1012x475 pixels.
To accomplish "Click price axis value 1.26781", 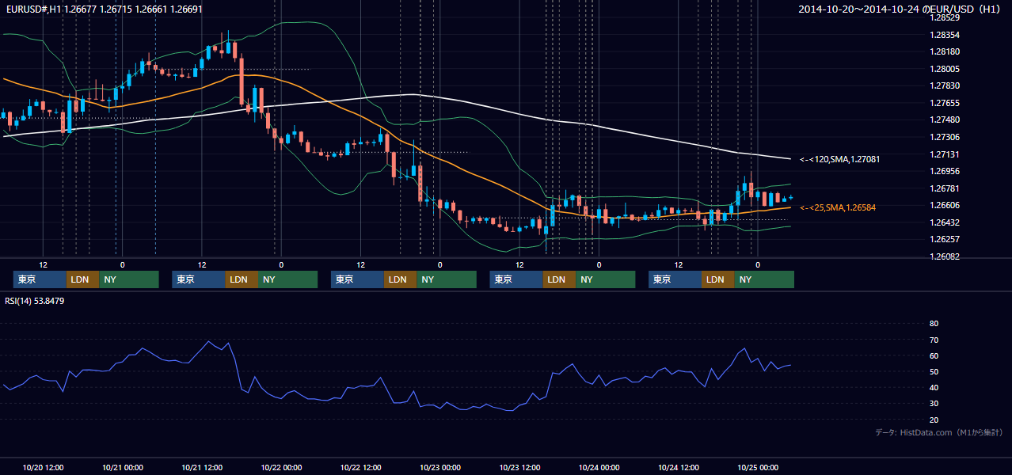I will click(x=944, y=188).
